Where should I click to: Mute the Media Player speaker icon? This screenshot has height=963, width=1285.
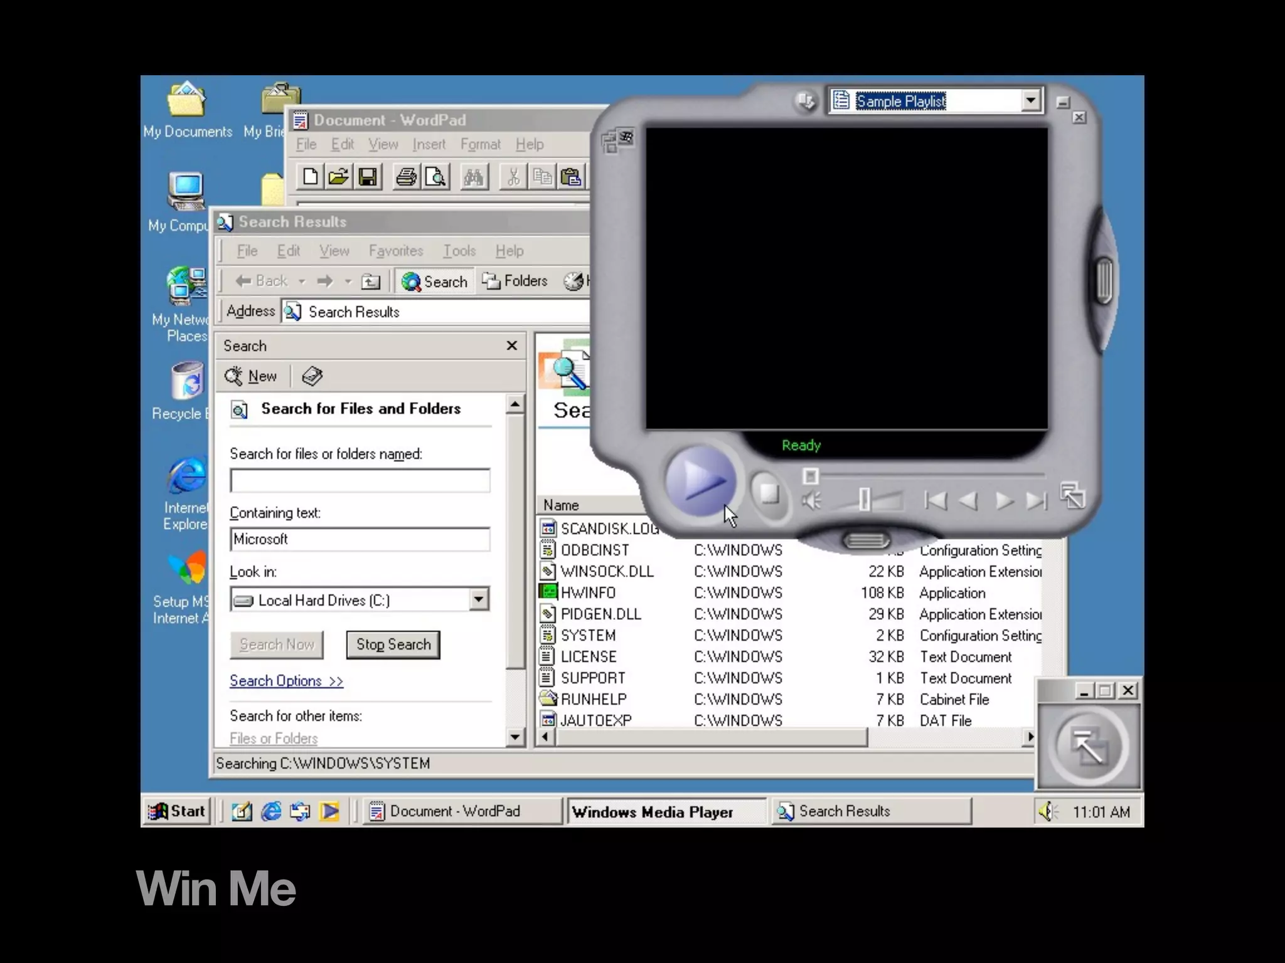[811, 501]
